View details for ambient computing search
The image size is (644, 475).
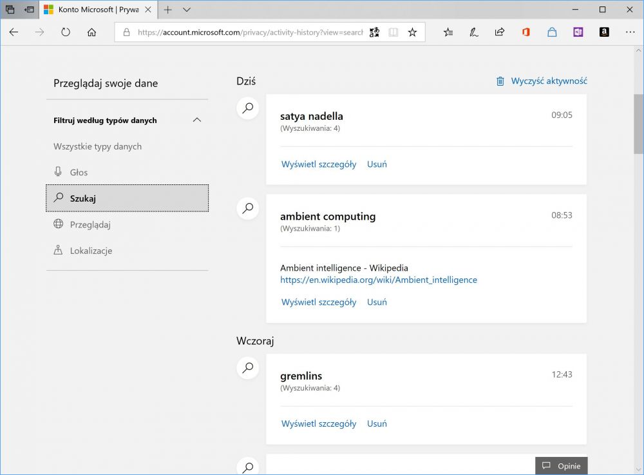319,302
